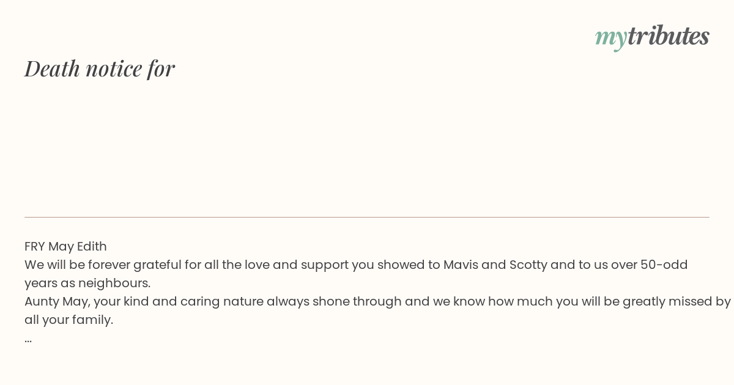Expand the truncated text via ellipsis

[28, 340]
